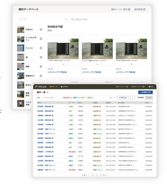167x185 pixels.
Task: Select 案件情報 view toggle
Action: (x=141, y=98)
